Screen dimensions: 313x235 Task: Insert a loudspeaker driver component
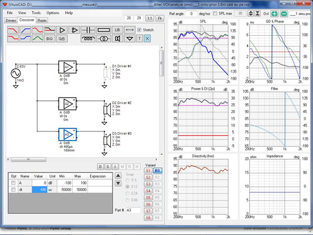(x=117, y=39)
